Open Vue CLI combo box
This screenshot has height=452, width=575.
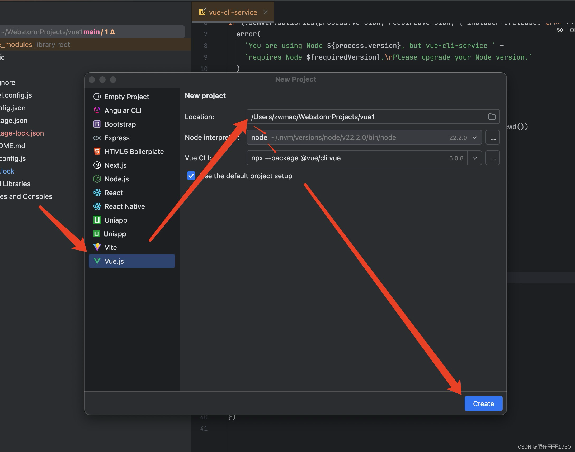(364, 158)
